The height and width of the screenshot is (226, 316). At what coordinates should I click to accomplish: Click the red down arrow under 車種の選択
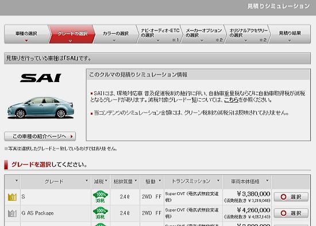(26, 41)
